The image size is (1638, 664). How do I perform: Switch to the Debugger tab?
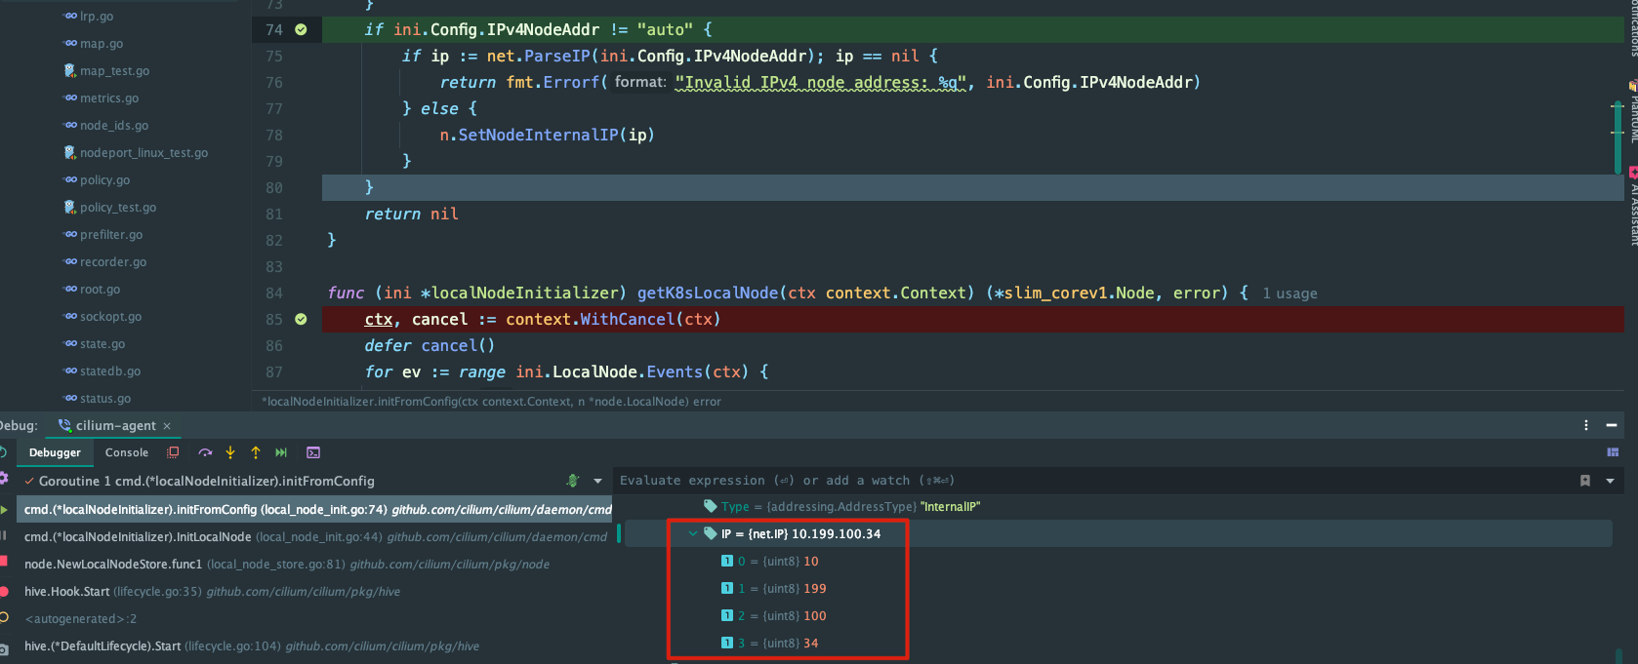point(55,452)
